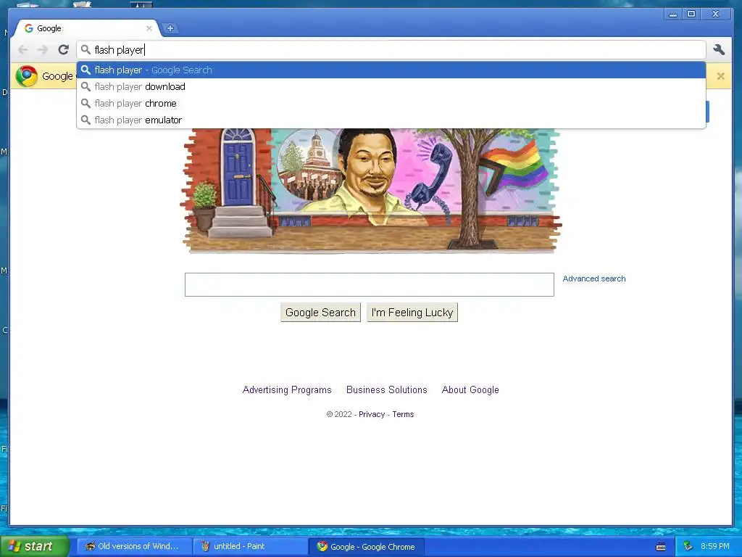Click the Chrome logo in infobar
This screenshot has width=742, height=557.
point(27,75)
